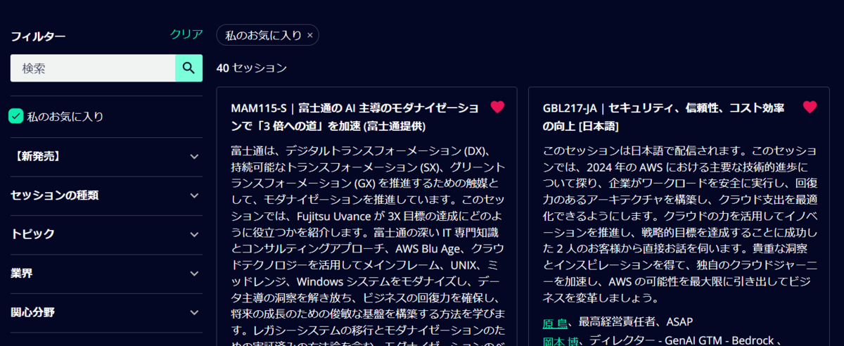The width and height of the screenshot is (844, 346).
Task: Expand the 【新発売】 filter section
Action: (106, 156)
